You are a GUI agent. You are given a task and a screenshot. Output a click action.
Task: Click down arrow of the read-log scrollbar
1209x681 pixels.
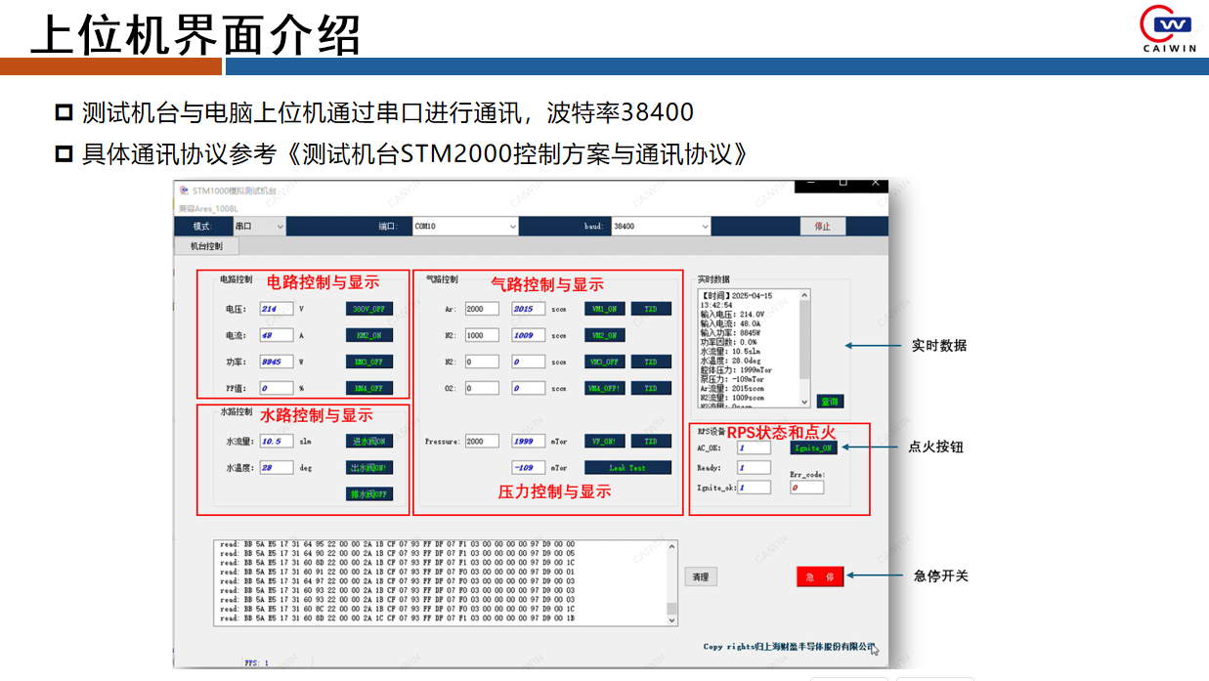[x=671, y=619]
